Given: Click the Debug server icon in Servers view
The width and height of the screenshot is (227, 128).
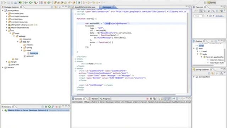Looking at the screenshot, I should tap(46, 107).
